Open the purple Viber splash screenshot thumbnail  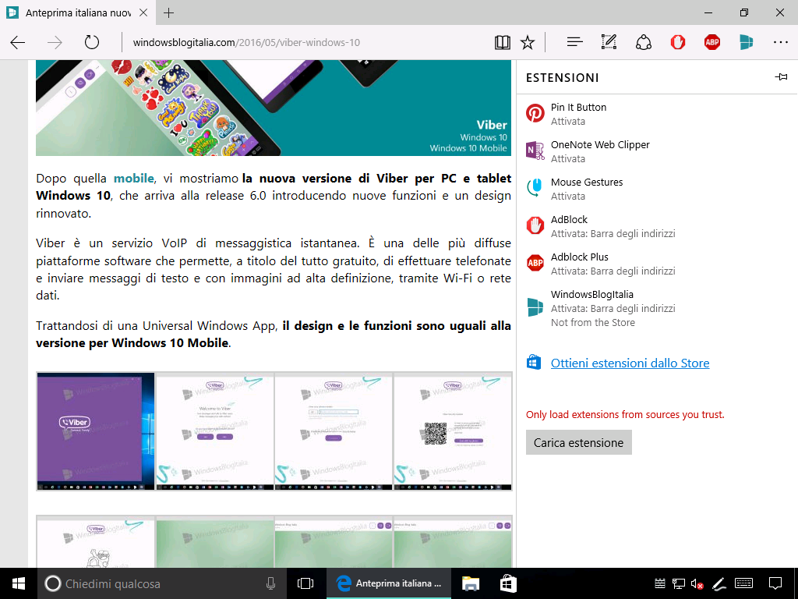click(x=96, y=431)
